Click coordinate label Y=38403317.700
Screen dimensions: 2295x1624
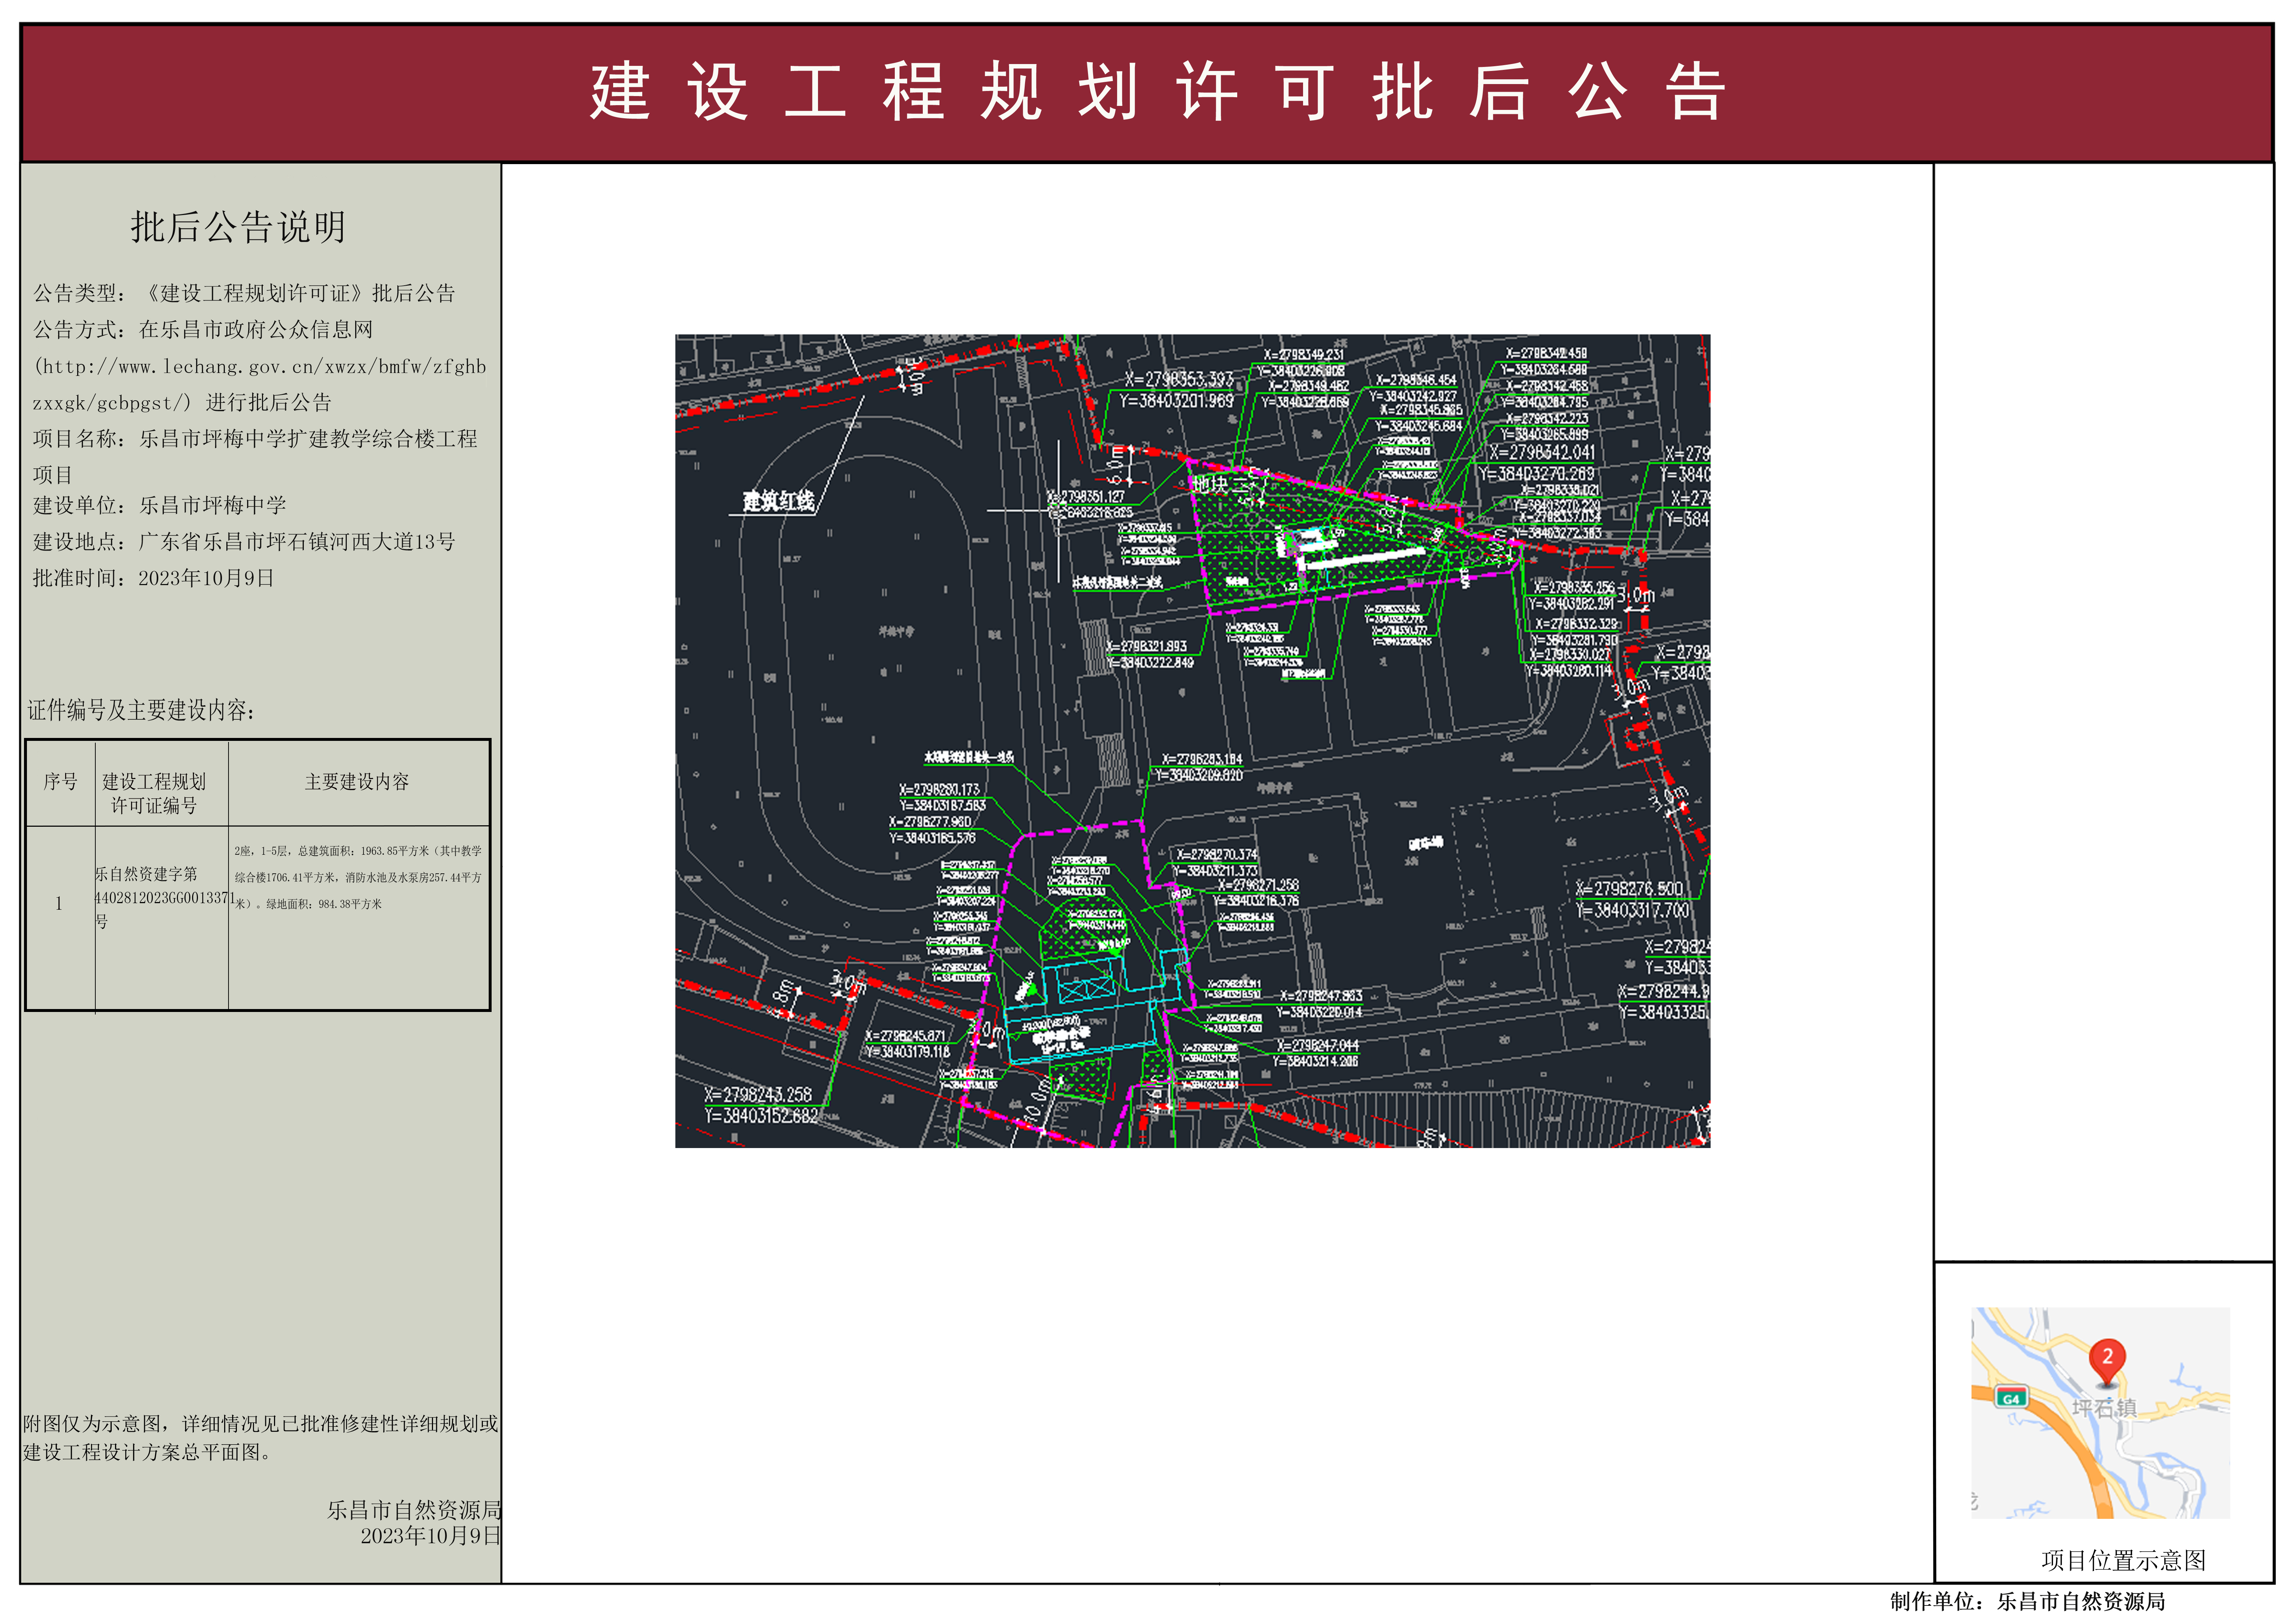(x=1632, y=910)
